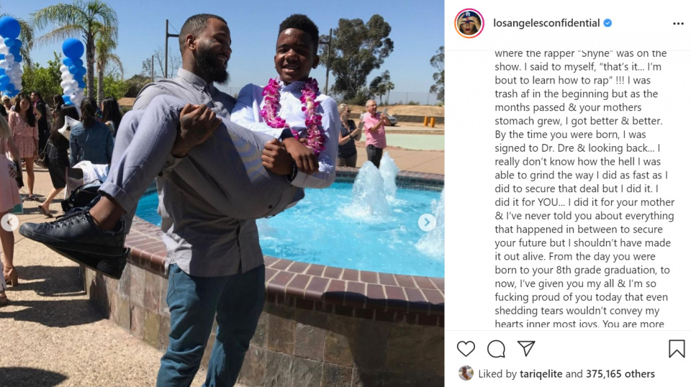The image size is (691, 387).
Task: Click the caption paragraph mentioning Dr. Dre
Action: coord(584,188)
